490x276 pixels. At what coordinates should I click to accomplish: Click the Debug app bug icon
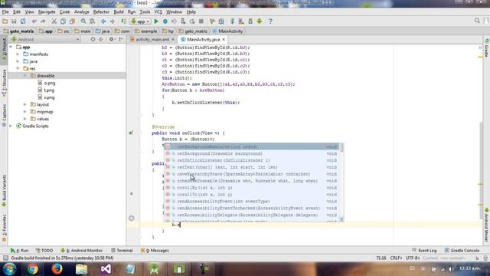point(165,21)
